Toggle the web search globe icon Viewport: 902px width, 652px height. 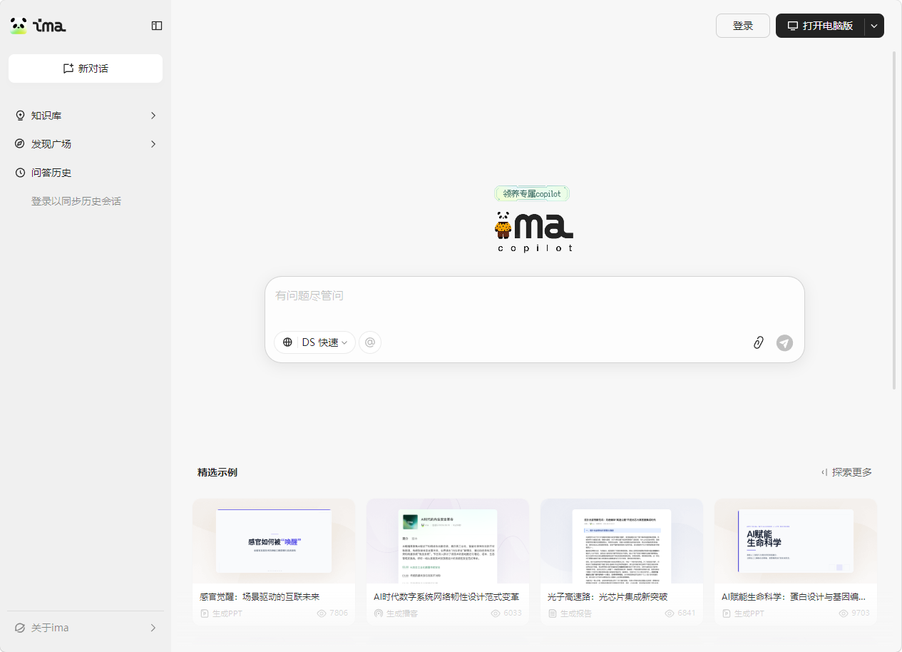(x=287, y=342)
